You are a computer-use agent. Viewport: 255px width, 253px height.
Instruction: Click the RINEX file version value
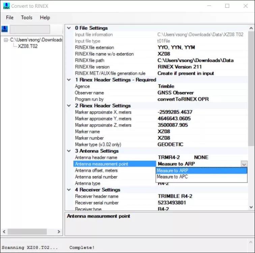point(179,67)
